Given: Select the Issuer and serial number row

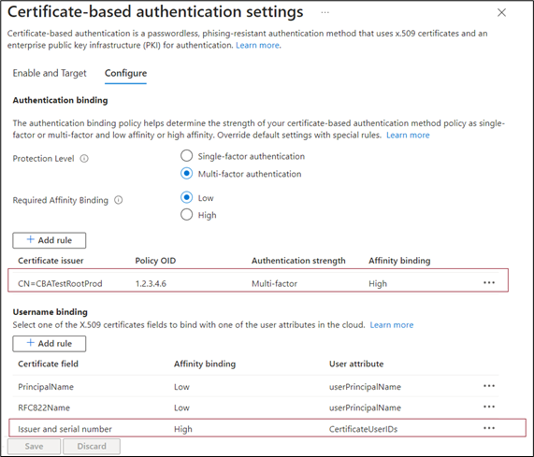Looking at the screenshot, I should coord(267,428).
